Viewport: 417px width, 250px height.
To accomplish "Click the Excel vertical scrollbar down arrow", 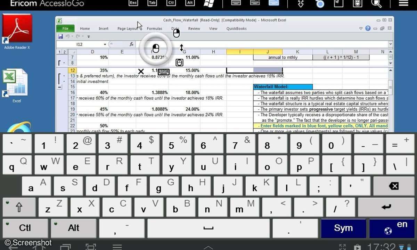I will tap(391, 64).
